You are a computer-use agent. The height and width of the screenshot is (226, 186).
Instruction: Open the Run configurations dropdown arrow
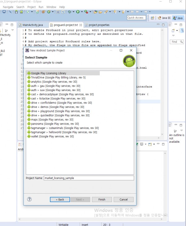82,12
